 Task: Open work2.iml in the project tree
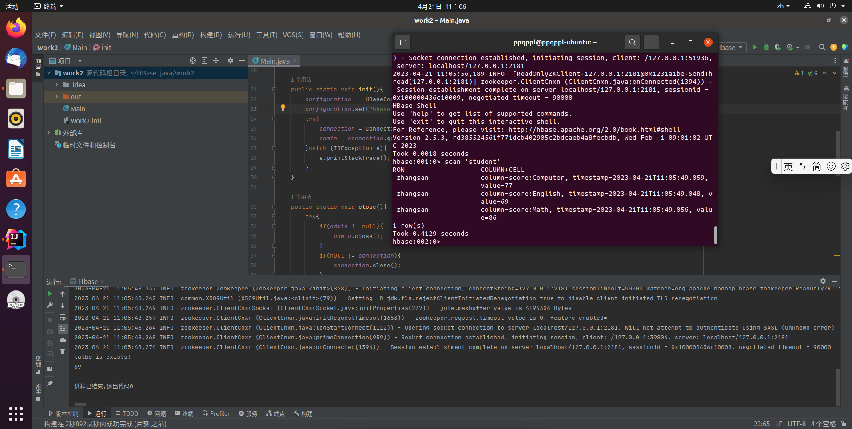click(x=86, y=121)
